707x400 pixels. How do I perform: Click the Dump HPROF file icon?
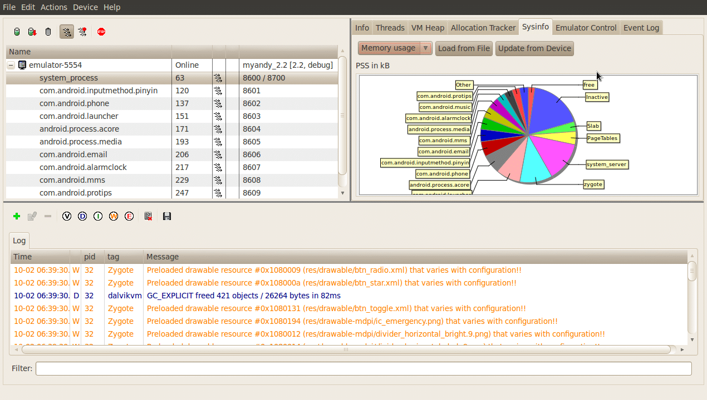[x=32, y=32]
